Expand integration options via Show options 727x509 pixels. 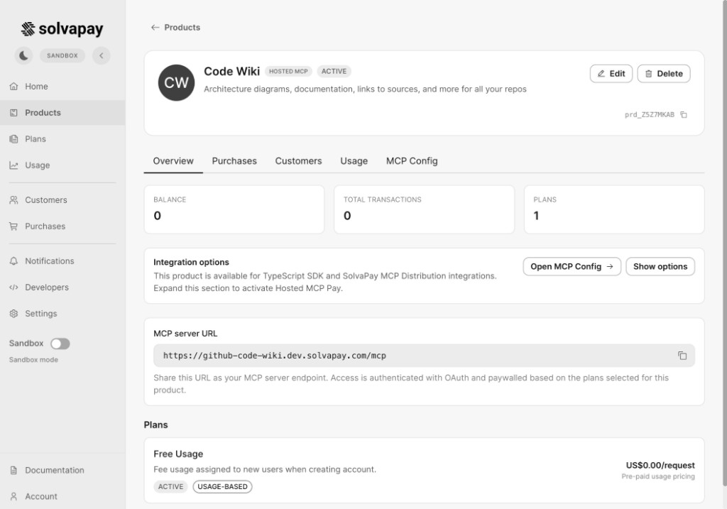(660, 266)
